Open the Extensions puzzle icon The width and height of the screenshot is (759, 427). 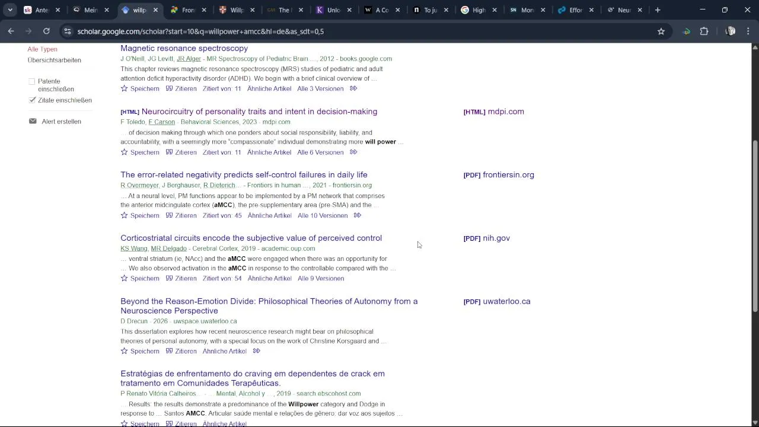pyautogui.click(x=704, y=31)
